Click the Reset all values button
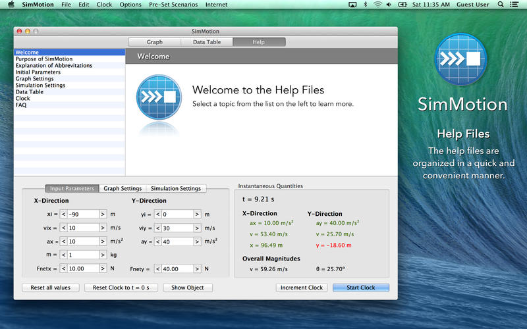The height and width of the screenshot is (329, 527). 51,288
